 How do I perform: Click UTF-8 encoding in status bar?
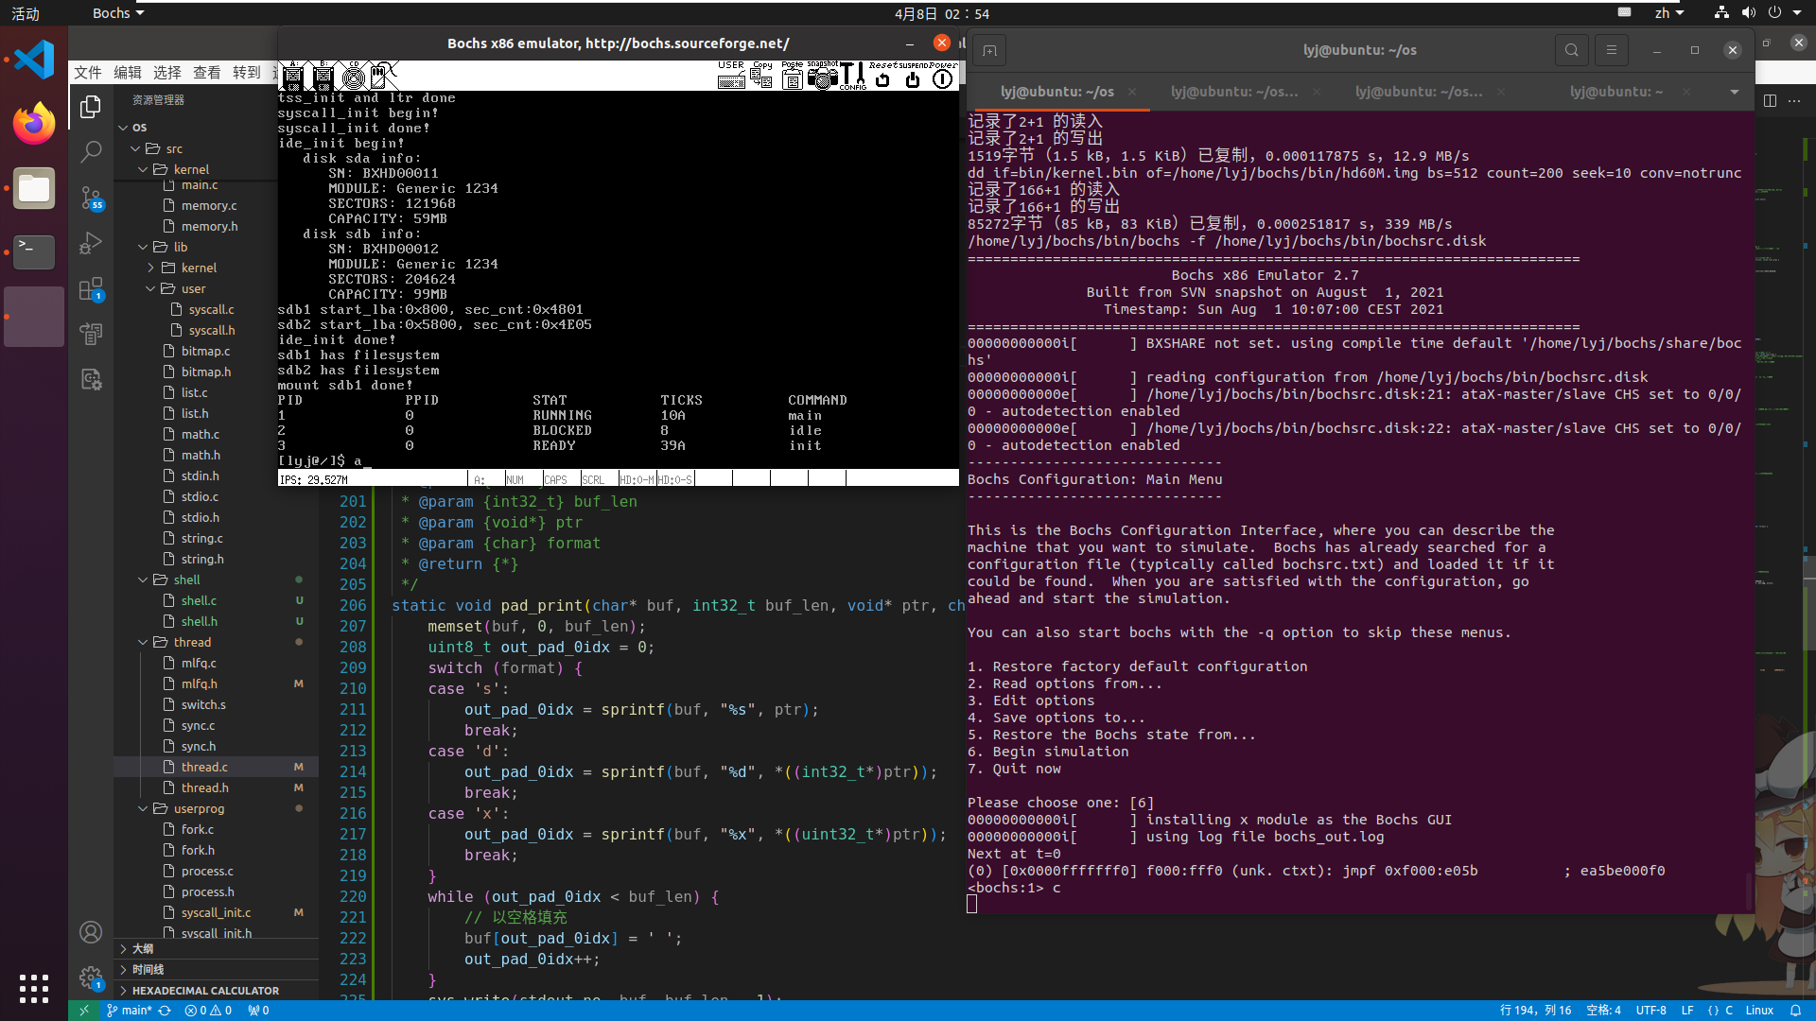pos(1650,1010)
